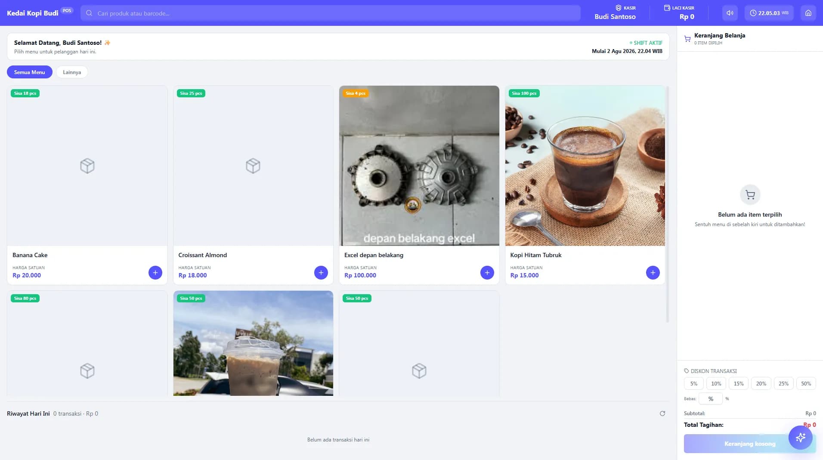Click placeholder image of Sisa 80 pcs card

[87, 343]
